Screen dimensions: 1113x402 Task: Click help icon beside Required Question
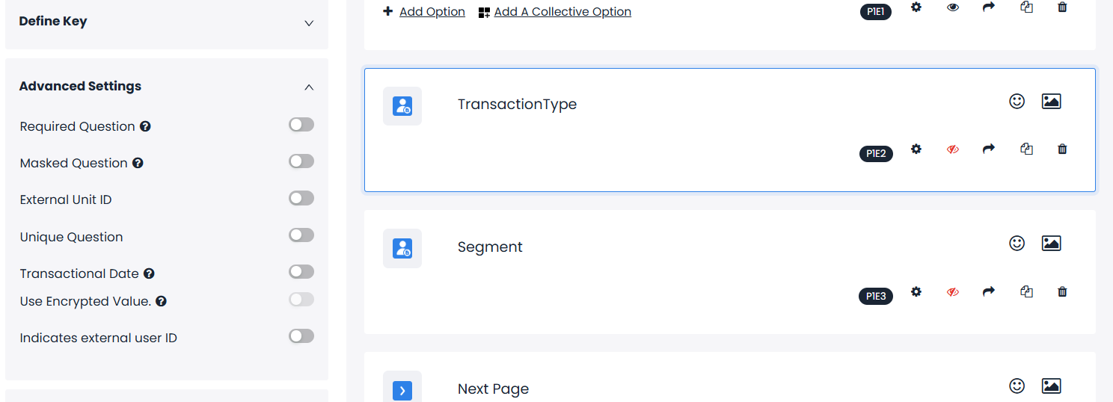pyautogui.click(x=145, y=126)
